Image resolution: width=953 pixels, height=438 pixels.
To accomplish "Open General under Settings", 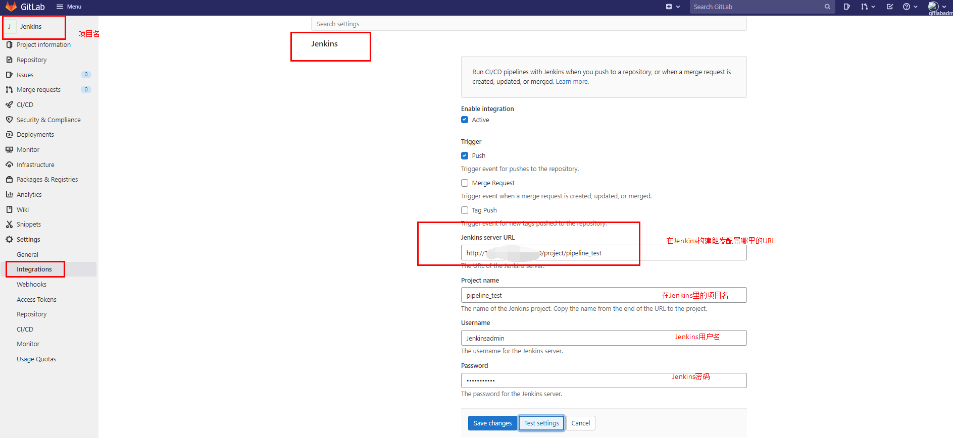I will [27, 254].
